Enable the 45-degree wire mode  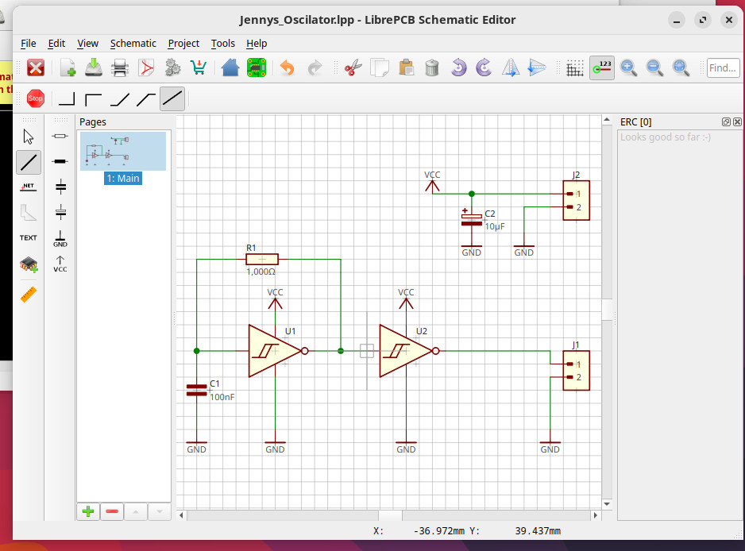pyautogui.click(x=118, y=98)
